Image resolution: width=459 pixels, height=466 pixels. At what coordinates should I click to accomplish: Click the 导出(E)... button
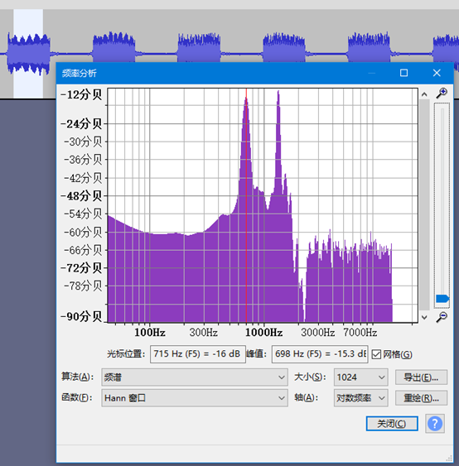click(x=421, y=377)
